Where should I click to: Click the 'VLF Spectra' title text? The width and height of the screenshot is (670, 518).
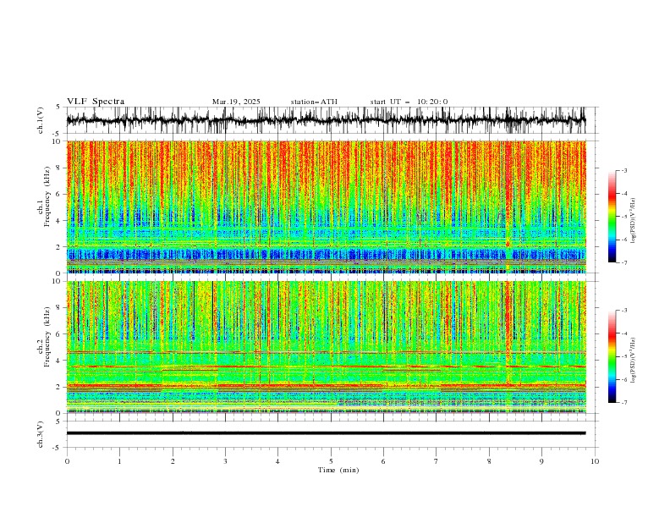pos(96,102)
